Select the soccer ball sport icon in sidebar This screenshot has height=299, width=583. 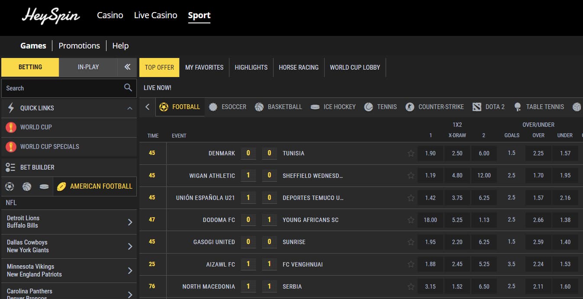[x=10, y=186]
